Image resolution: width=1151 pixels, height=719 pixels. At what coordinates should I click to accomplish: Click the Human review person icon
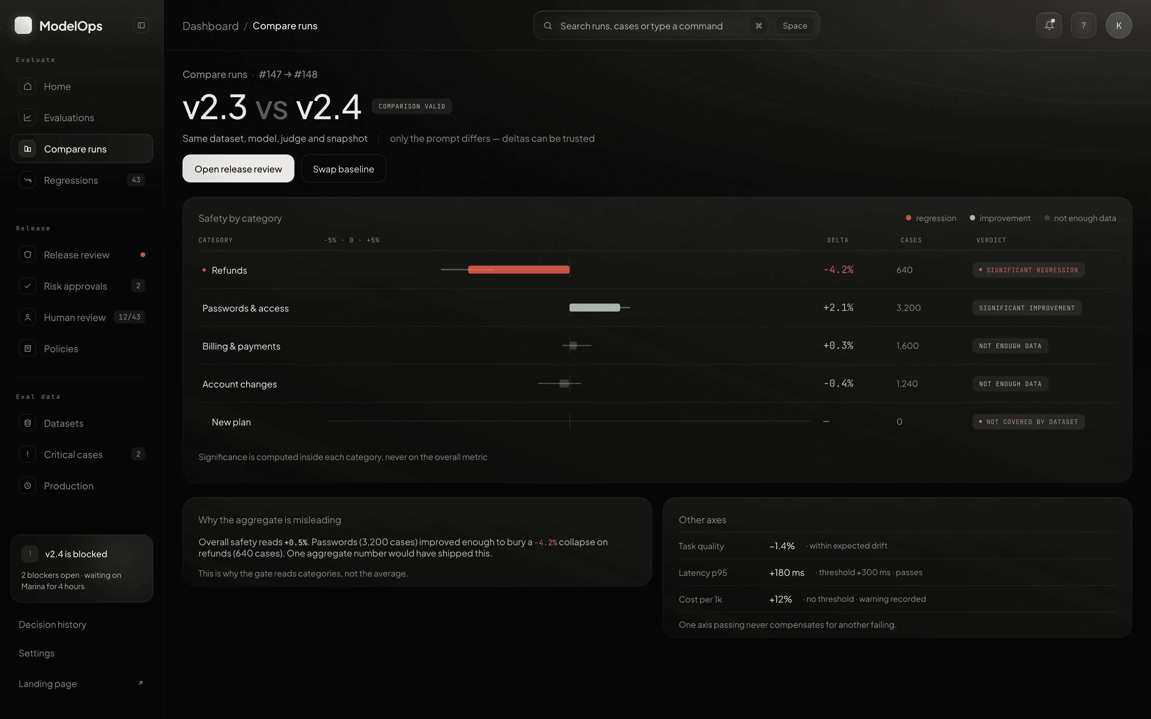point(28,317)
